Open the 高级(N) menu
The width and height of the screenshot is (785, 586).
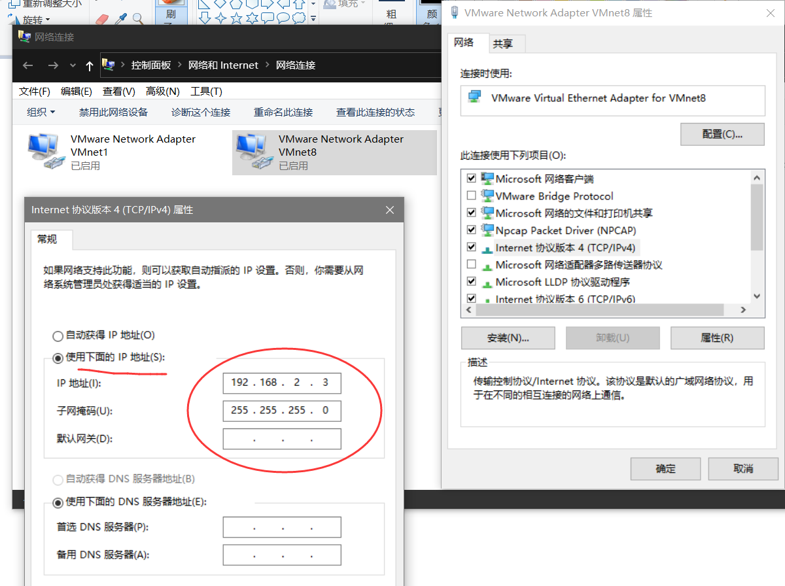(x=163, y=91)
